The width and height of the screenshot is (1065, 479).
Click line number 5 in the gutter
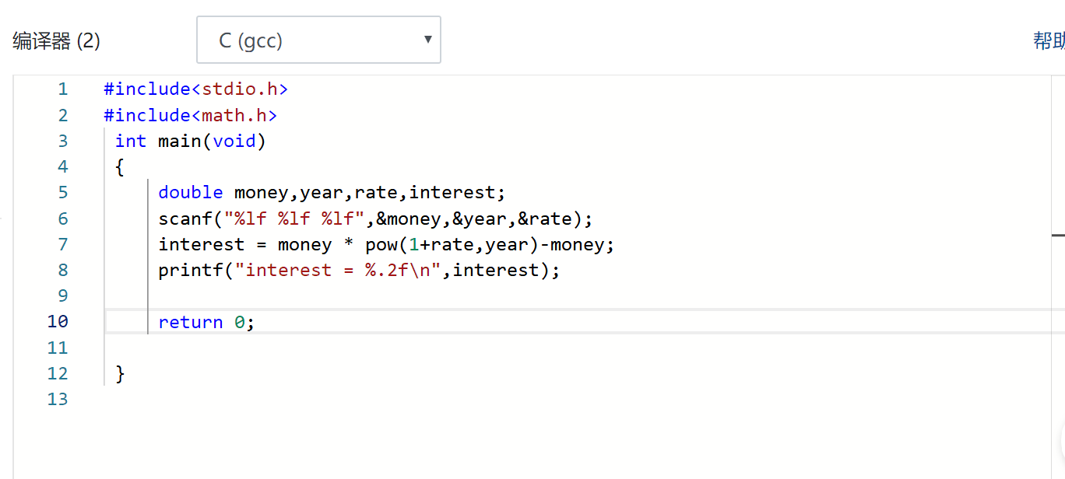(62, 193)
